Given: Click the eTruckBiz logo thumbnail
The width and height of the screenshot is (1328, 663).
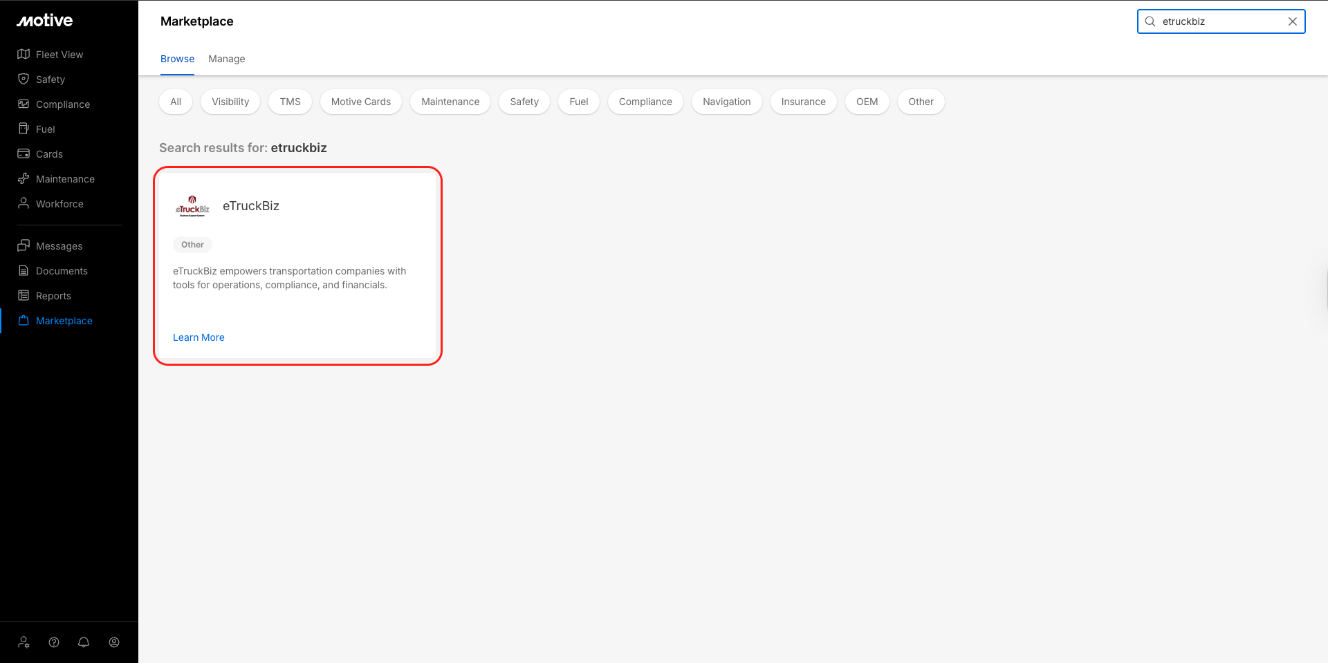Looking at the screenshot, I should point(192,206).
